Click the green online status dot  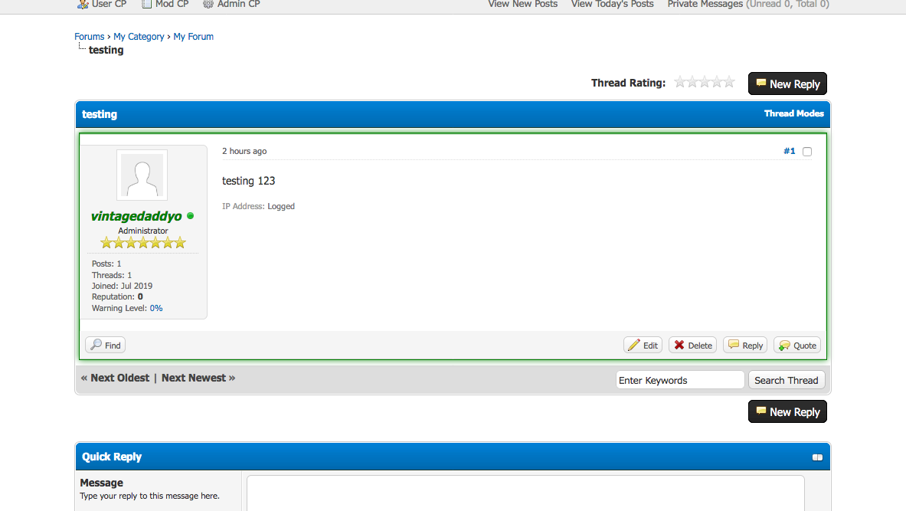[190, 216]
